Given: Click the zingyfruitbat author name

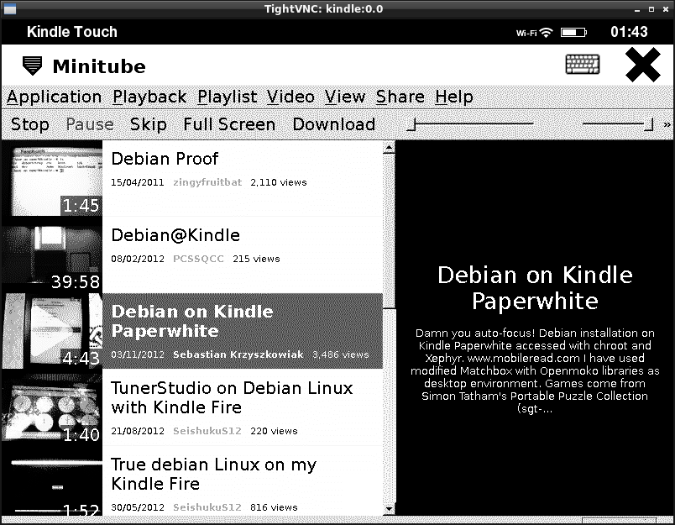Looking at the screenshot, I should [x=207, y=182].
